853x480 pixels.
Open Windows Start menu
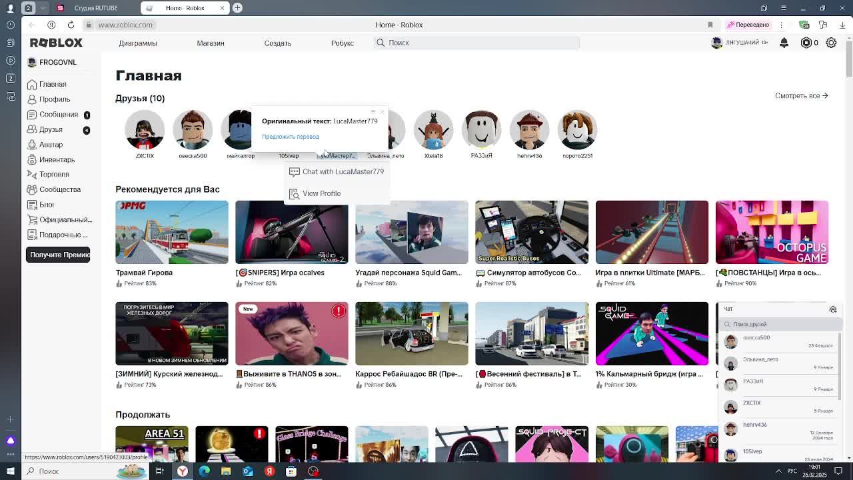click(x=10, y=471)
